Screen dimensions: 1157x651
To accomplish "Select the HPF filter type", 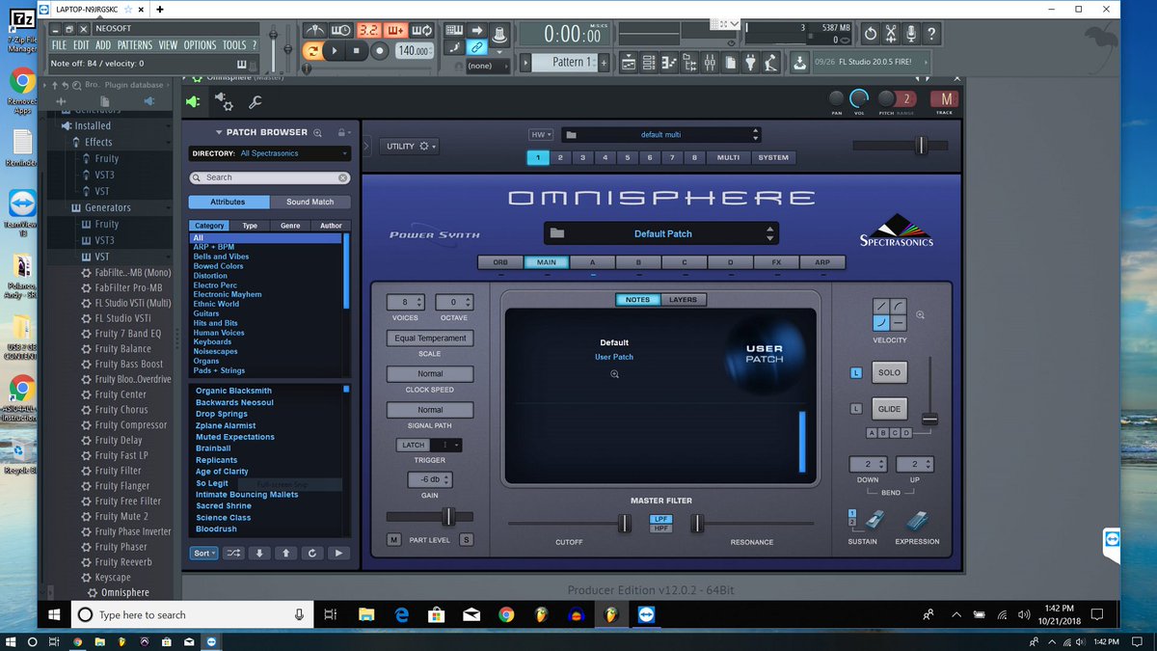I will [661, 529].
